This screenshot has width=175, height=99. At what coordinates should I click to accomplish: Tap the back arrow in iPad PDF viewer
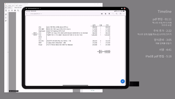[x=26, y=14]
